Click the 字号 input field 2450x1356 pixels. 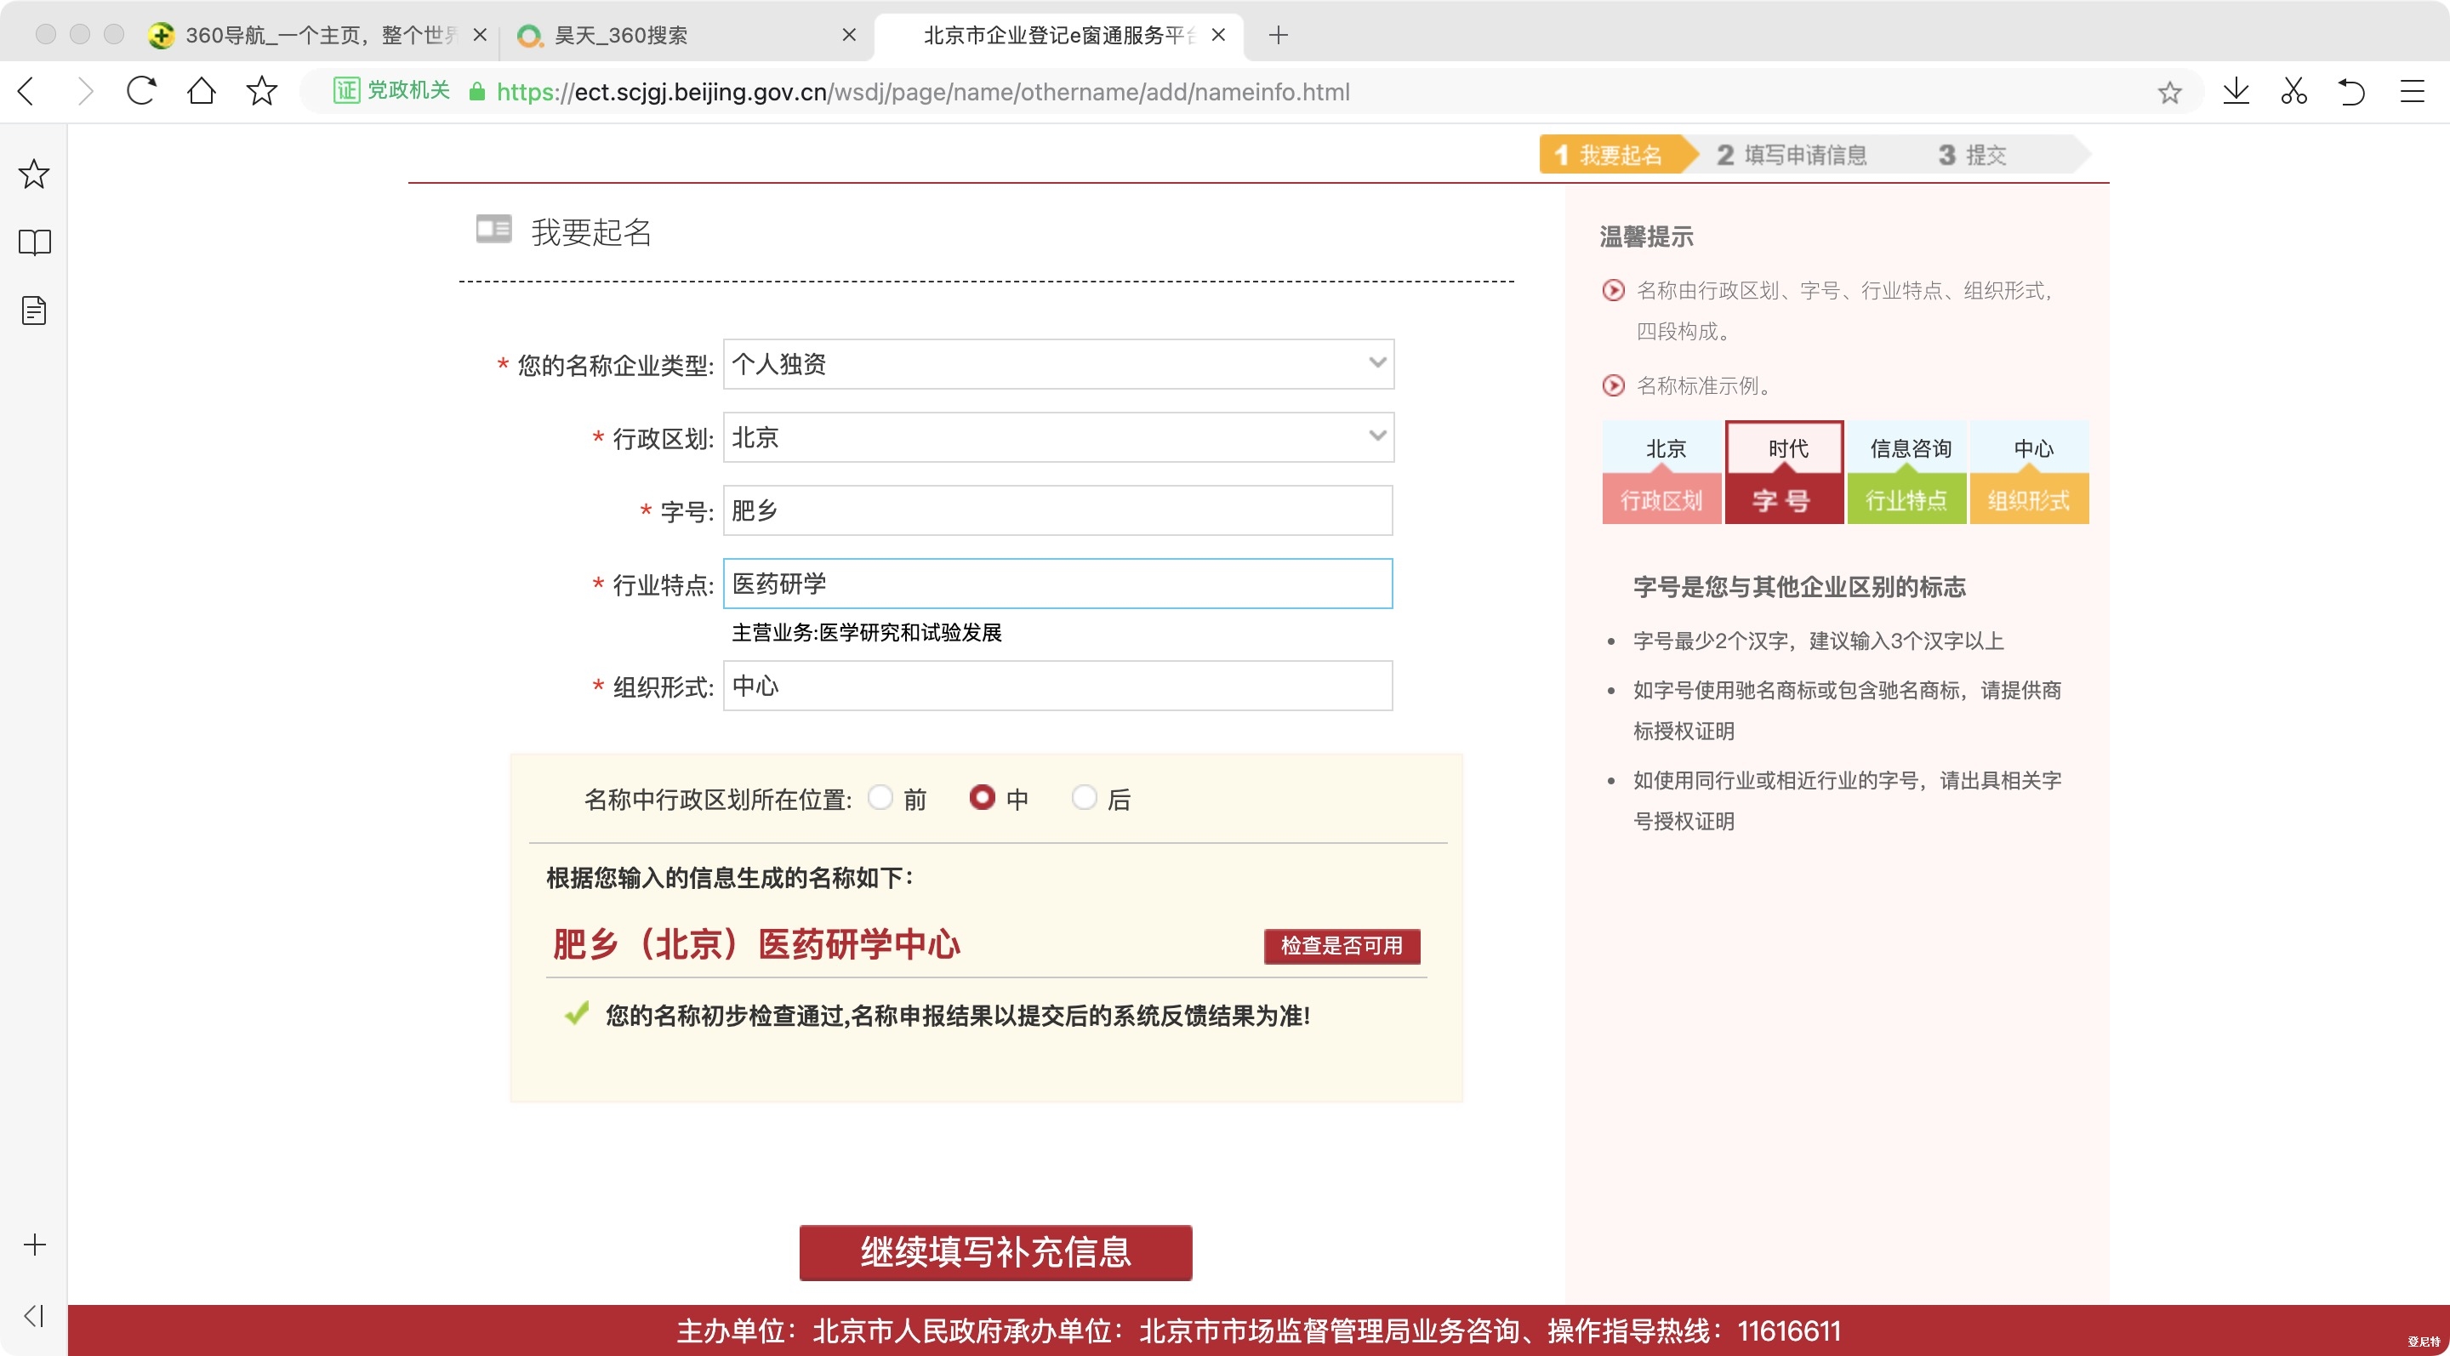[x=1057, y=510]
